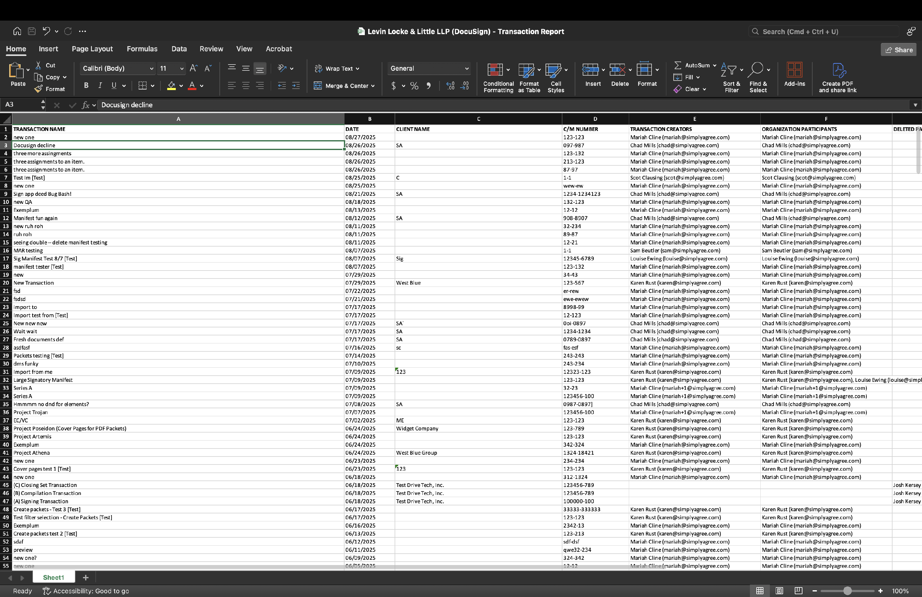The image size is (922, 597).
Task: Click the Undo arrow icon
Action: [46, 31]
